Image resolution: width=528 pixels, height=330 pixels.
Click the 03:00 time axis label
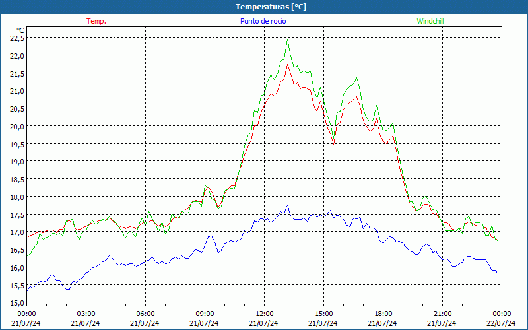click(x=86, y=314)
